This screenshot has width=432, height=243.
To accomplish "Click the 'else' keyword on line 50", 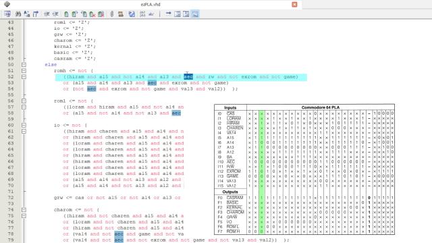I will [x=51, y=65].
